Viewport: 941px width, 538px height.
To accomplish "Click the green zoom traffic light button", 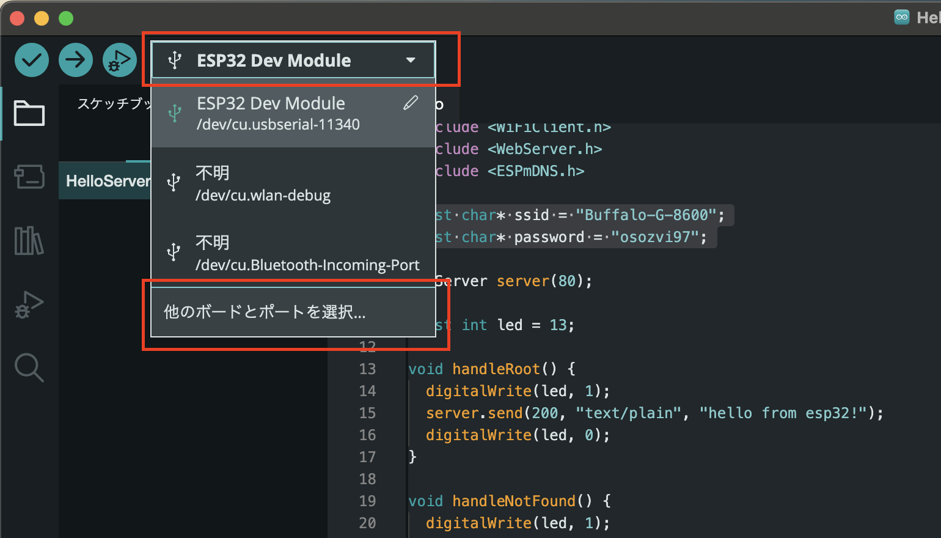I will [x=65, y=18].
